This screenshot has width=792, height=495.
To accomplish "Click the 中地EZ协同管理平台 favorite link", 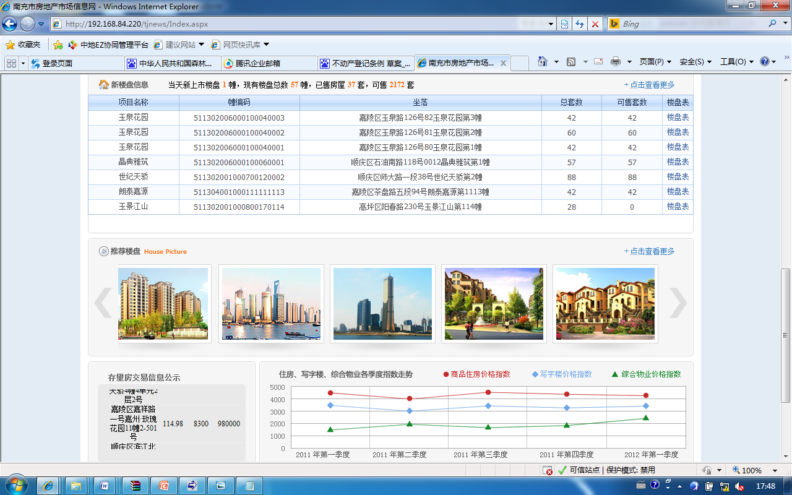I will pyautogui.click(x=108, y=45).
